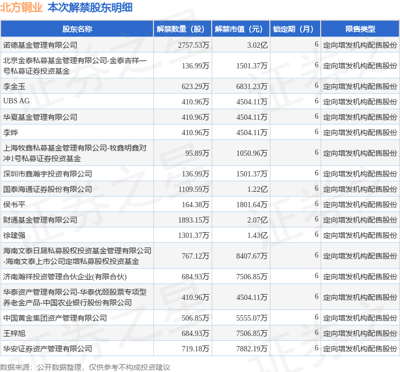The height and width of the screenshot is (372, 400).
Task: Click the 7882.19万 market value cell
Action: click(x=252, y=348)
